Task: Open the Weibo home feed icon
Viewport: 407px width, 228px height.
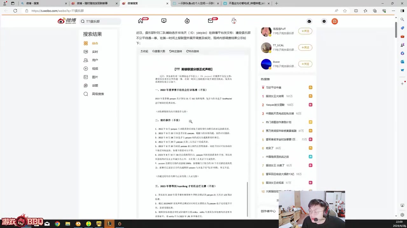Action: pos(141,21)
